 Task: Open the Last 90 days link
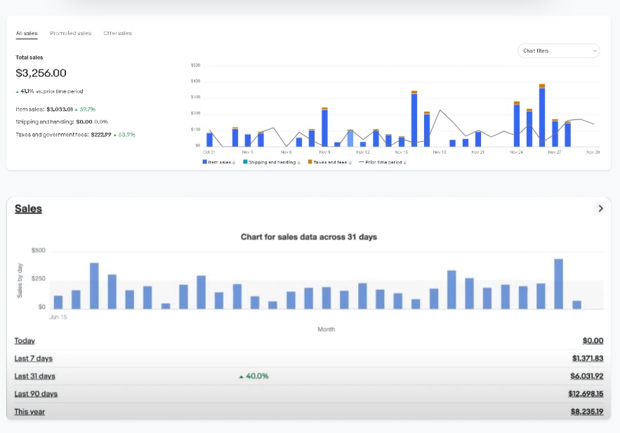click(x=36, y=394)
